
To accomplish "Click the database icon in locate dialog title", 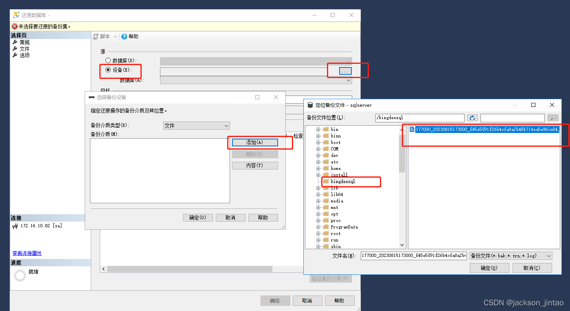I will [310, 105].
